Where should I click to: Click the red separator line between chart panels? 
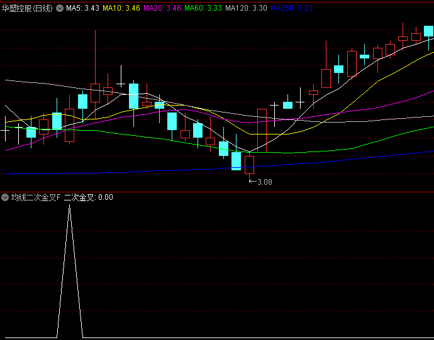click(217, 191)
